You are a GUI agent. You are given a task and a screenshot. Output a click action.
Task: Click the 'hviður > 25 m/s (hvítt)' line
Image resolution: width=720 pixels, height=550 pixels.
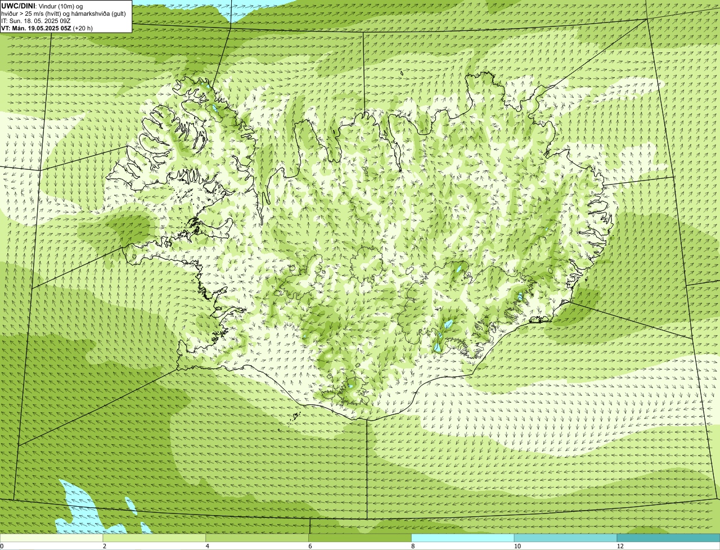click(x=64, y=13)
